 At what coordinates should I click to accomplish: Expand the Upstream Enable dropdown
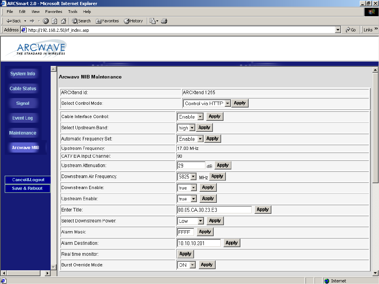point(194,199)
